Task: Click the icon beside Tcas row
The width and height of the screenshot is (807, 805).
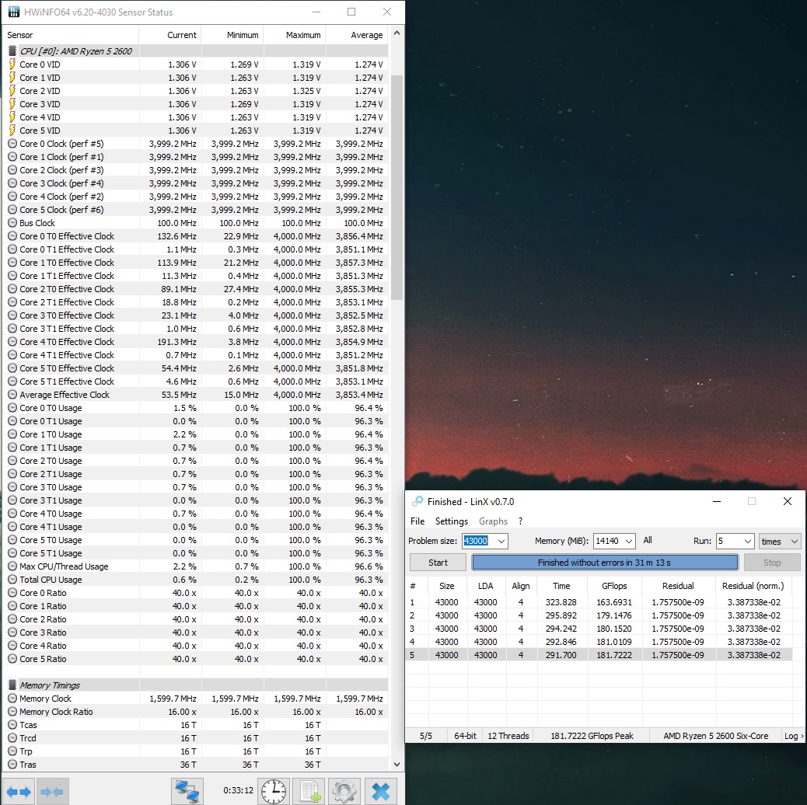Action: [x=12, y=725]
